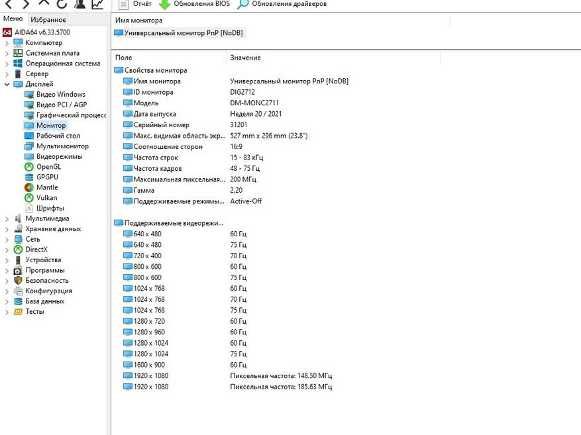Image resolution: width=581 pixels, height=435 pixels.
Task: Click the Устройства device icon
Action: coord(18,260)
